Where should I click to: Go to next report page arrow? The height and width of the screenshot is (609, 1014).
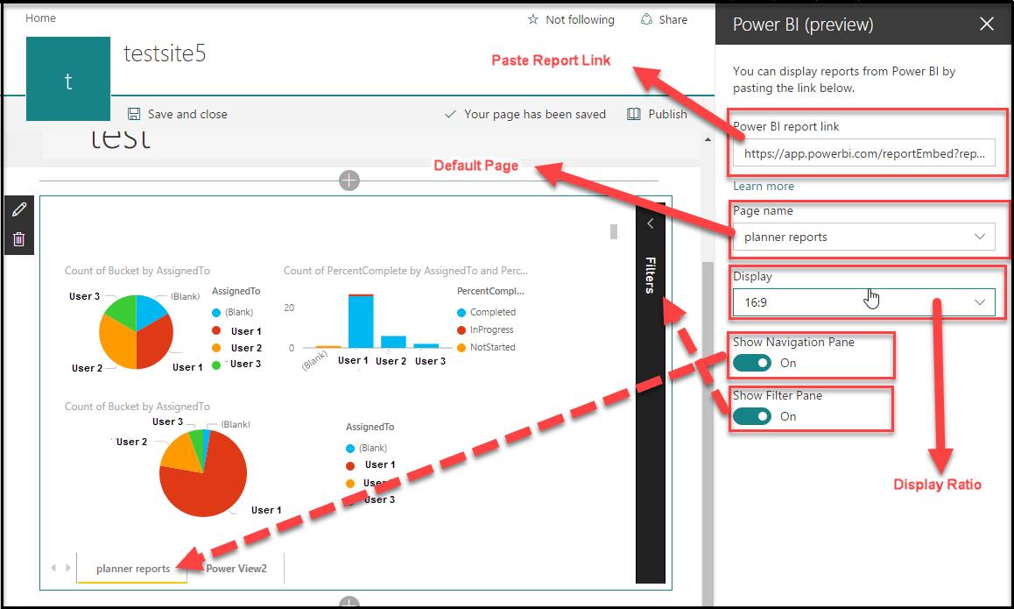pyautogui.click(x=67, y=568)
